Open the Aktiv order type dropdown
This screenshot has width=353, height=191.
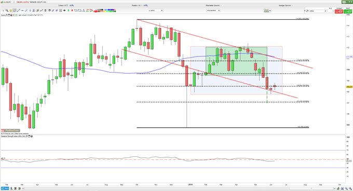[318, 11]
